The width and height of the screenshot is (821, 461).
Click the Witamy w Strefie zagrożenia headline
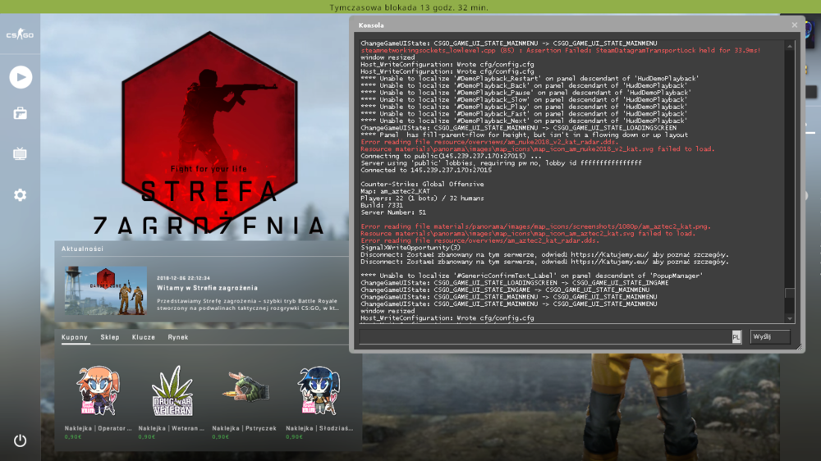point(208,288)
